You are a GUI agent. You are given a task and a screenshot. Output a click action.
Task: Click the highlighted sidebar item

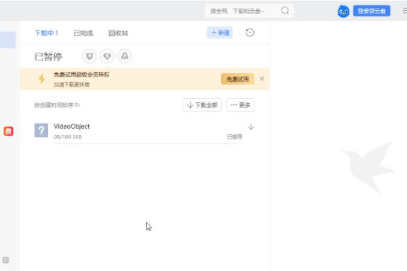click(7, 40)
